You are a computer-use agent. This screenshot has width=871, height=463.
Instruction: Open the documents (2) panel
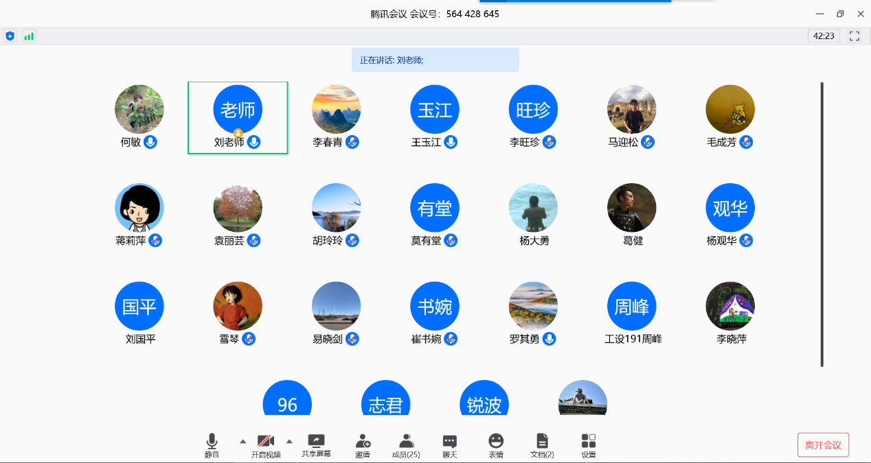tap(542, 444)
